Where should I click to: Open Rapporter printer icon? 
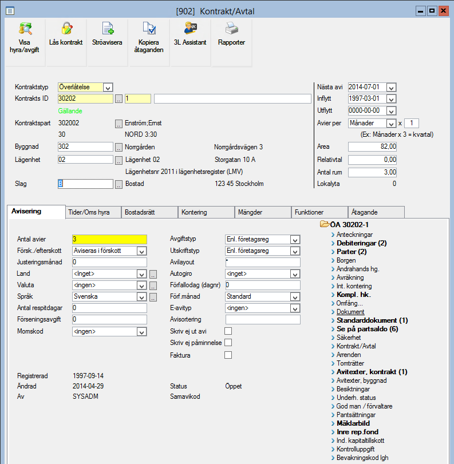point(232,29)
